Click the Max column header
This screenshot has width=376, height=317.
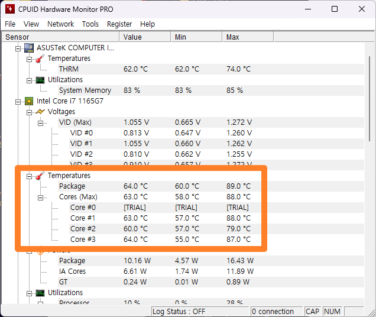(x=248, y=37)
